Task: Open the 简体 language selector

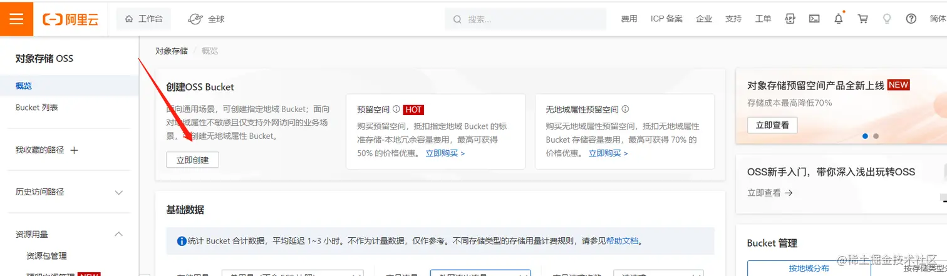Action: coord(938,19)
